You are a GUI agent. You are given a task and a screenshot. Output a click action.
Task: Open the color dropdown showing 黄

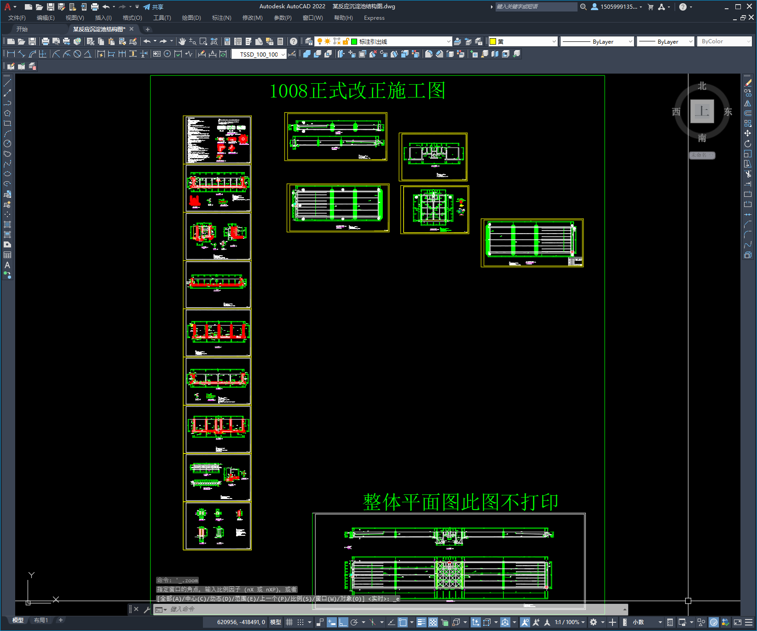click(x=523, y=41)
